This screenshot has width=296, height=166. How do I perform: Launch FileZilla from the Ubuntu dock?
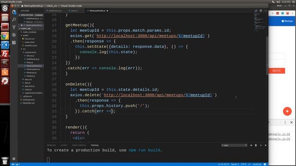pyautogui.click(x=5, y=54)
